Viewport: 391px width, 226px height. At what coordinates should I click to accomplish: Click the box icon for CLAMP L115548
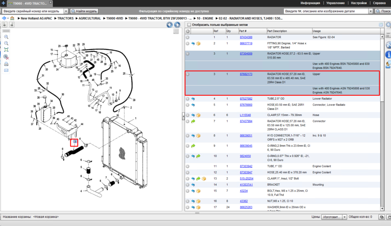(198, 115)
